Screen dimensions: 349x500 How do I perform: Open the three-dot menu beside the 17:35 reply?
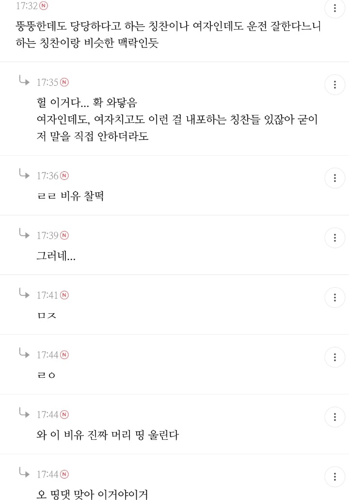[335, 84]
